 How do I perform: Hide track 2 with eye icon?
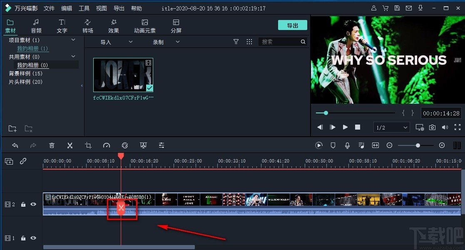pos(33,204)
